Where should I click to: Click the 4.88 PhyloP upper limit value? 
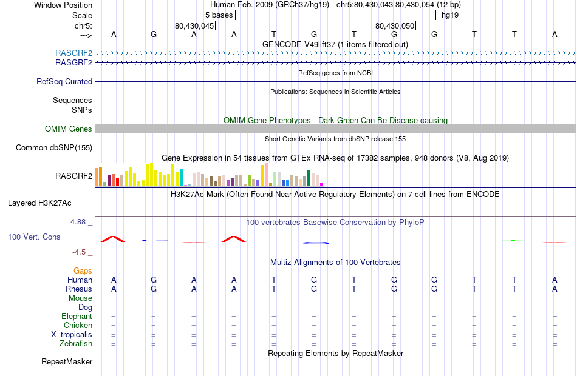pyautogui.click(x=78, y=222)
